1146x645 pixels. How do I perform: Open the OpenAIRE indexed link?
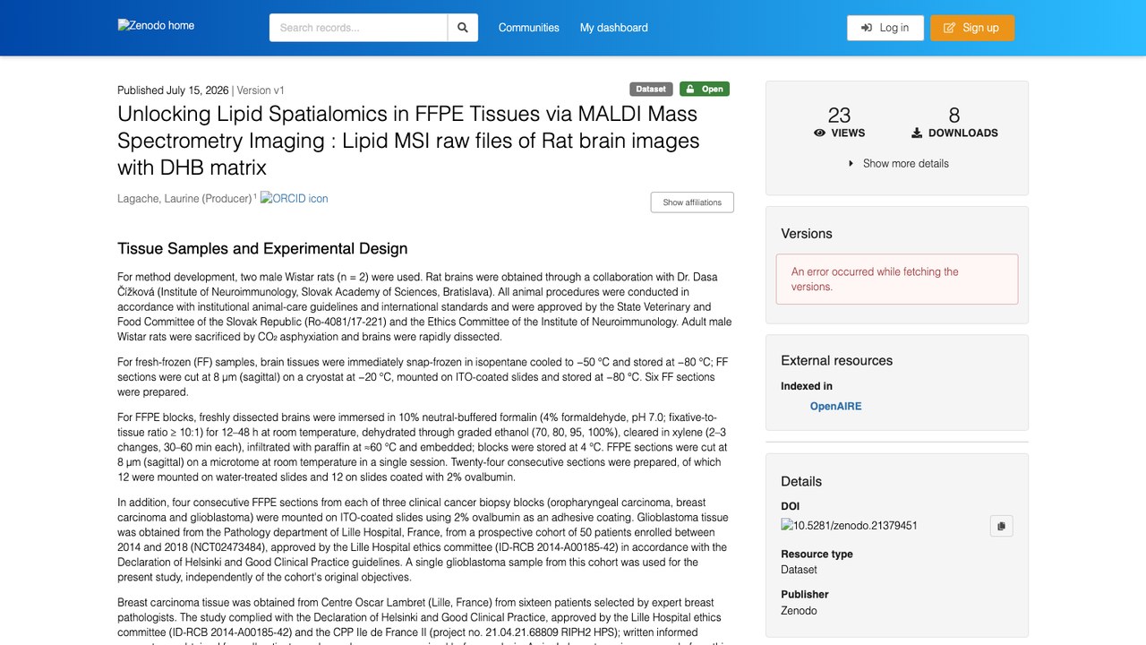click(x=836, y=406)
